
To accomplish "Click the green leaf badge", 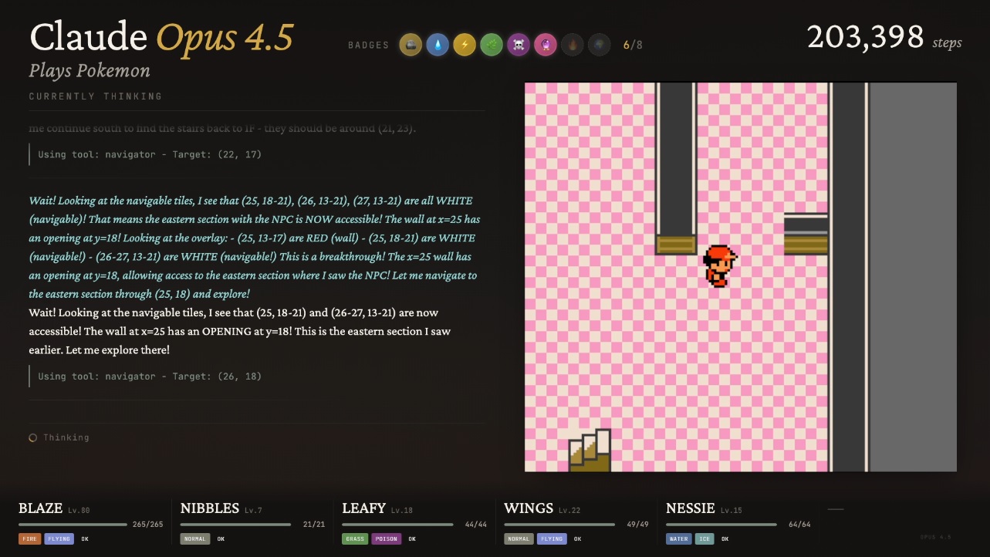I will pos(492,45).
